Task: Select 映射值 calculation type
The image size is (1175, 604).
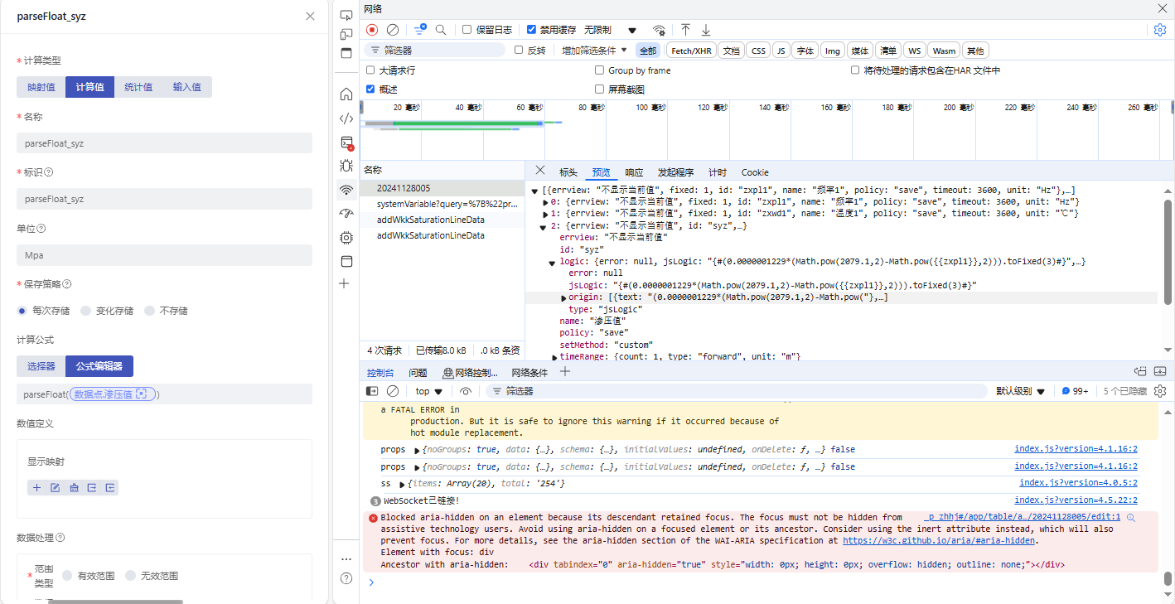Action: pos(41,87)
